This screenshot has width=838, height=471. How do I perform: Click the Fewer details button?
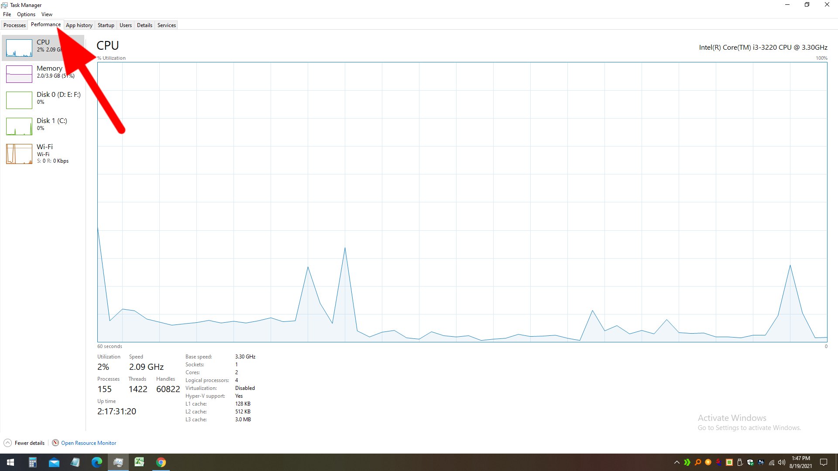click(x=28, y=443)
